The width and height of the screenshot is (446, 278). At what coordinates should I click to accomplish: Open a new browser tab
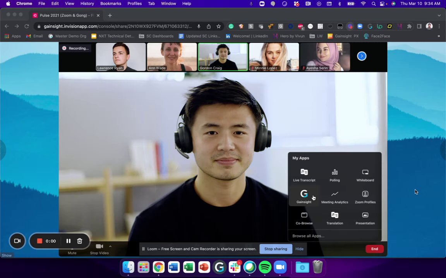click(x=110, y=15)
